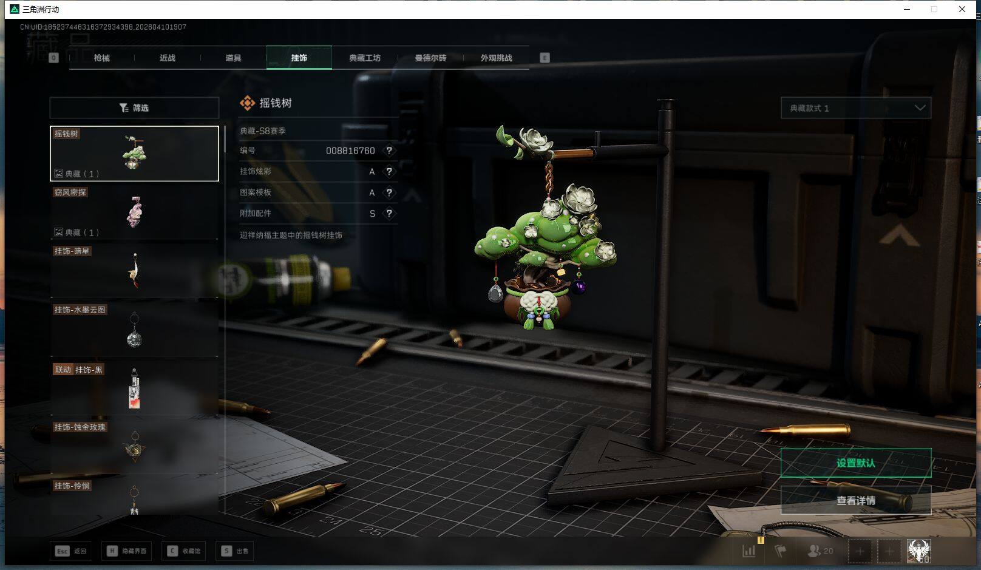Screen dimensions: 981x570
Task: Click the 查看详情 button
Action: (x=855, y=501)
